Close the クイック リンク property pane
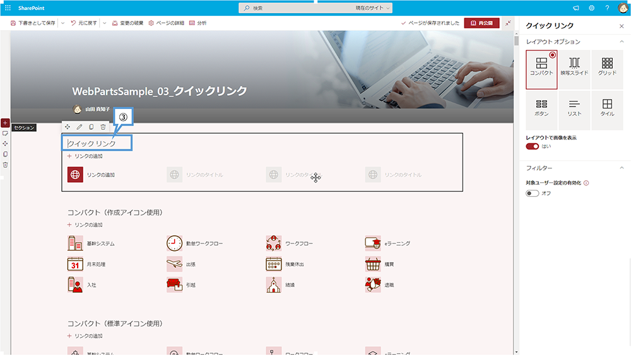This screenshot has height=355, width=631. coord(622,26)
